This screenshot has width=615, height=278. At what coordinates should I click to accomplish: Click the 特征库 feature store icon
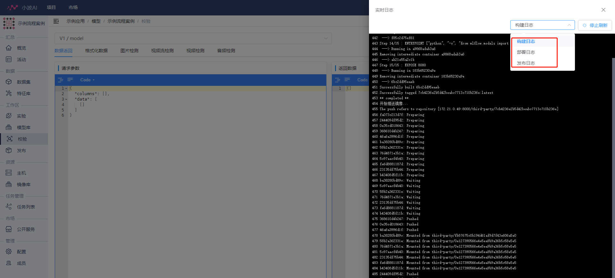coord(9,93)
